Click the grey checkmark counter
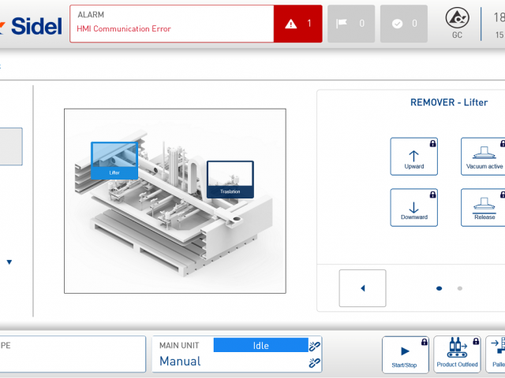Viewport: 505px width, 378px height. click(403, 24)
